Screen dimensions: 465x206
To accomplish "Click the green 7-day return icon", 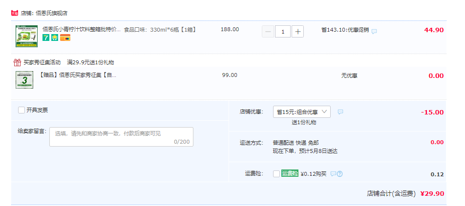I will (x=46, y=37).
